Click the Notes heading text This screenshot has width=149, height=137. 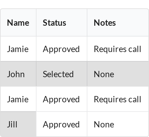pos(105,23)
